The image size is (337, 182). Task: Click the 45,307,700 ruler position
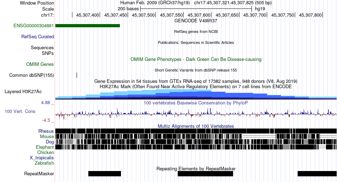(255, 15)
